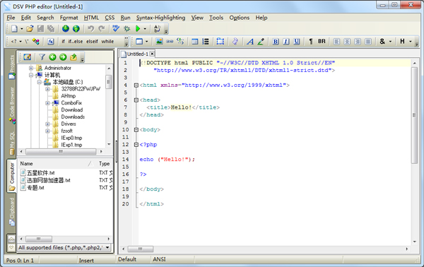
Task: Expand the ComboFix folder node
Action: (x=47, y=103)
